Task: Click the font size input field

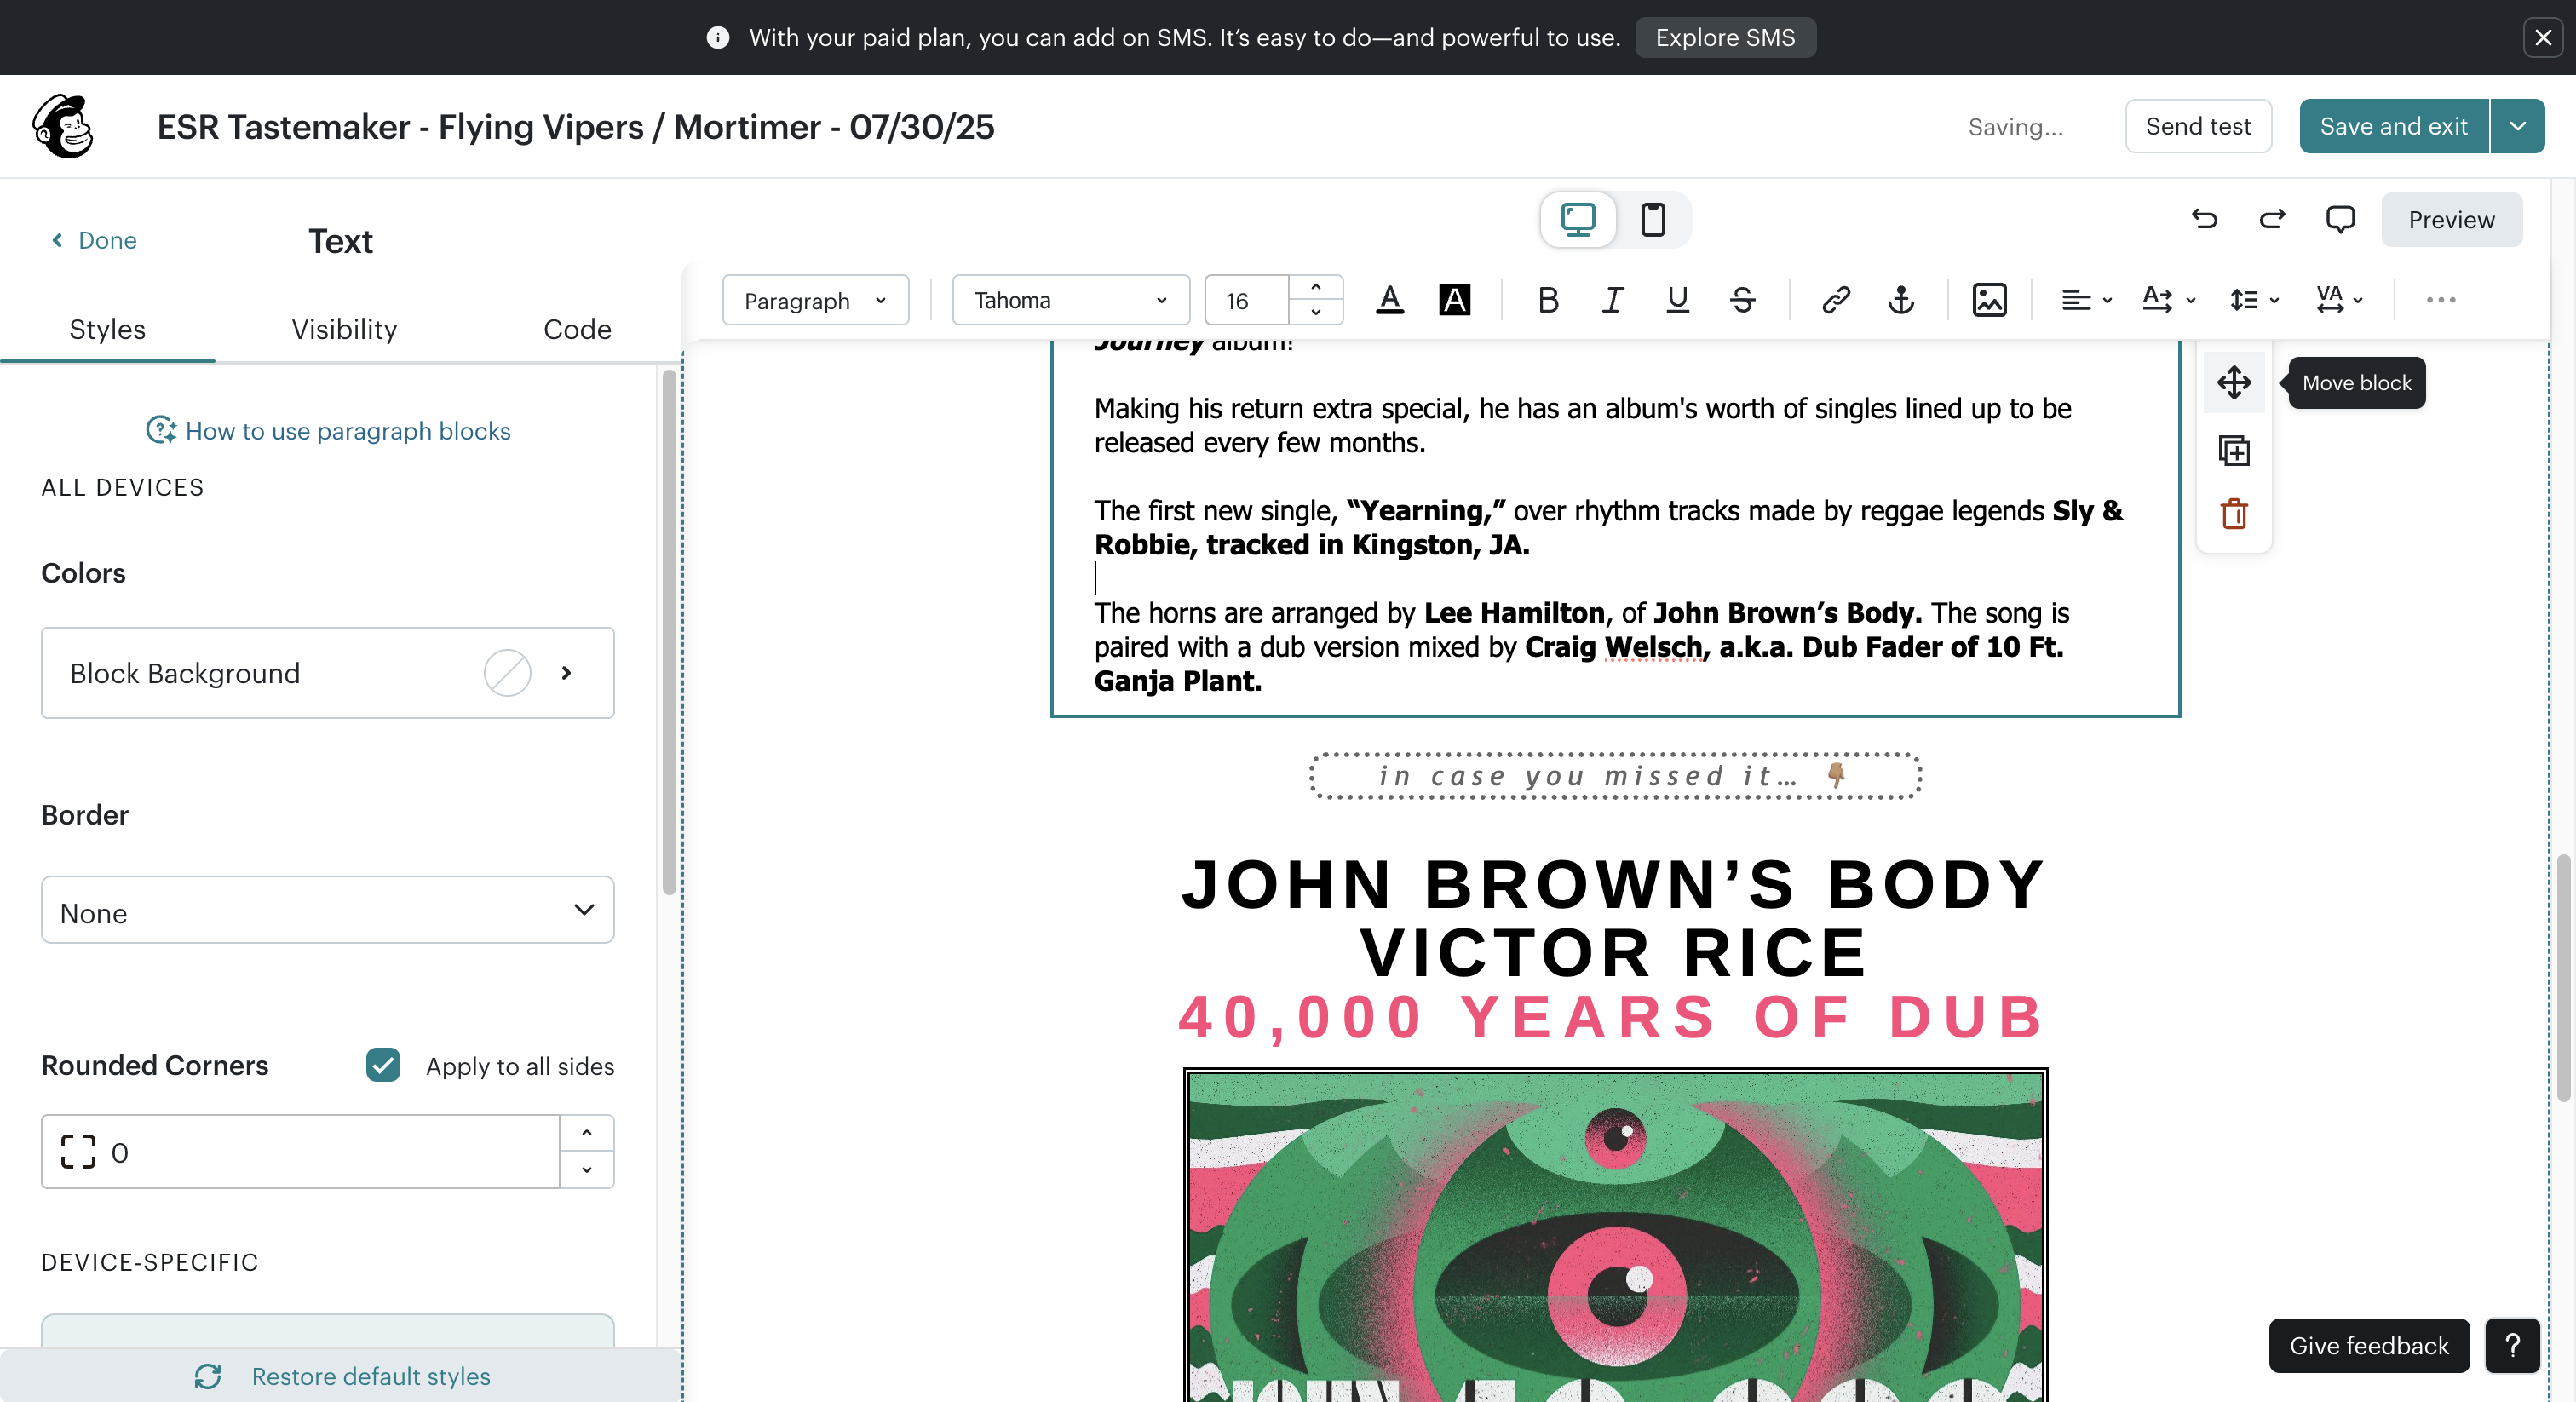Action: (1247, 300)
